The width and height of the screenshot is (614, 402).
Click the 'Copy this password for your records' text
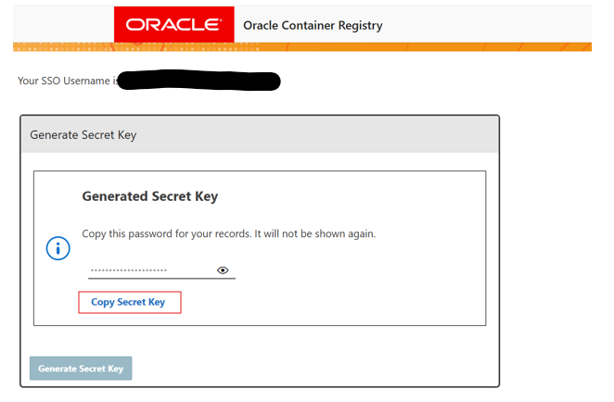167,234
